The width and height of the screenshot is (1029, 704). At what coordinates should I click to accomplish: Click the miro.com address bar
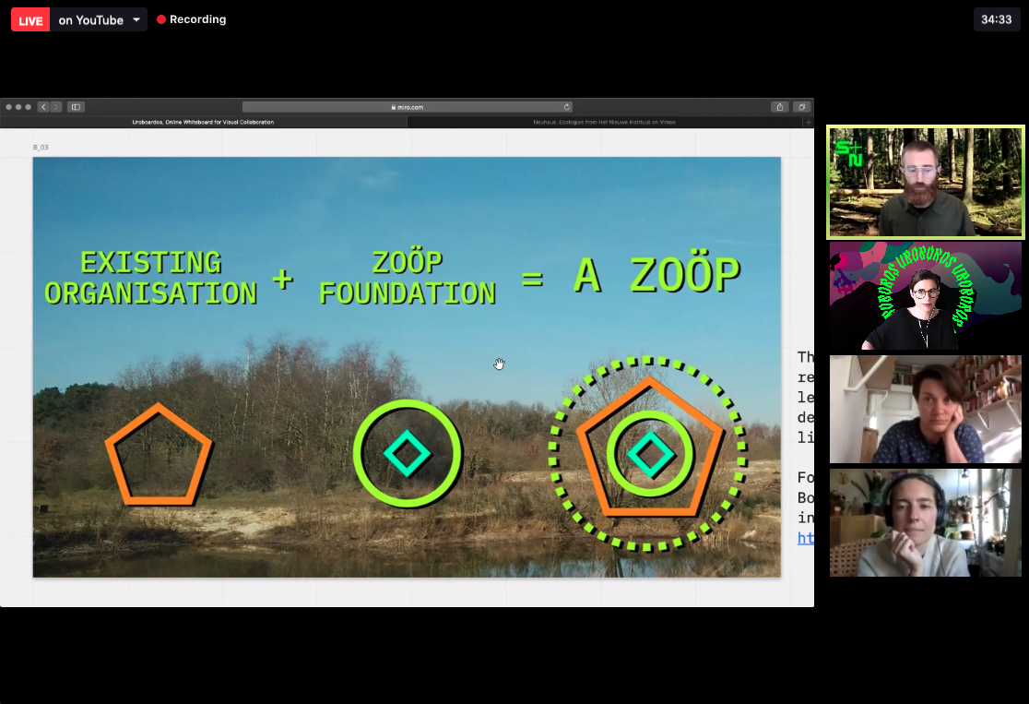tap(407, 107)
